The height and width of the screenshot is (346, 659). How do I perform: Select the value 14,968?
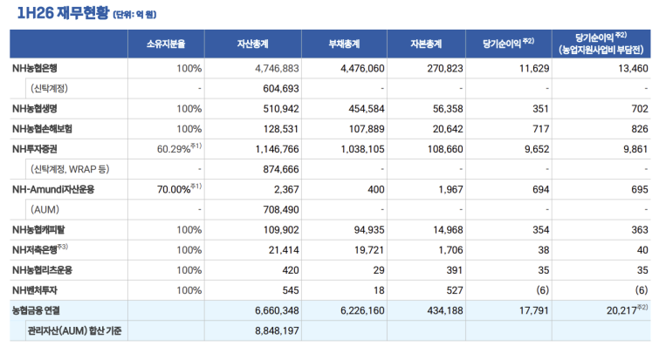click(x=448, y=230)
